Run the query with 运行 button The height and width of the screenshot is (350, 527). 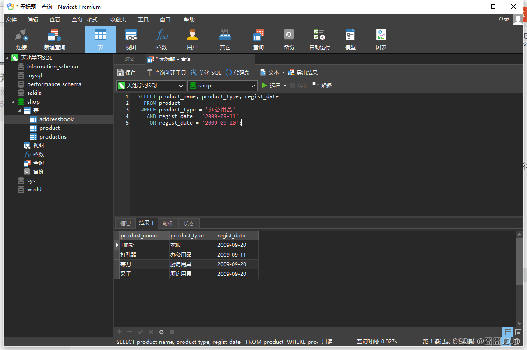click(x=271, y=86)
